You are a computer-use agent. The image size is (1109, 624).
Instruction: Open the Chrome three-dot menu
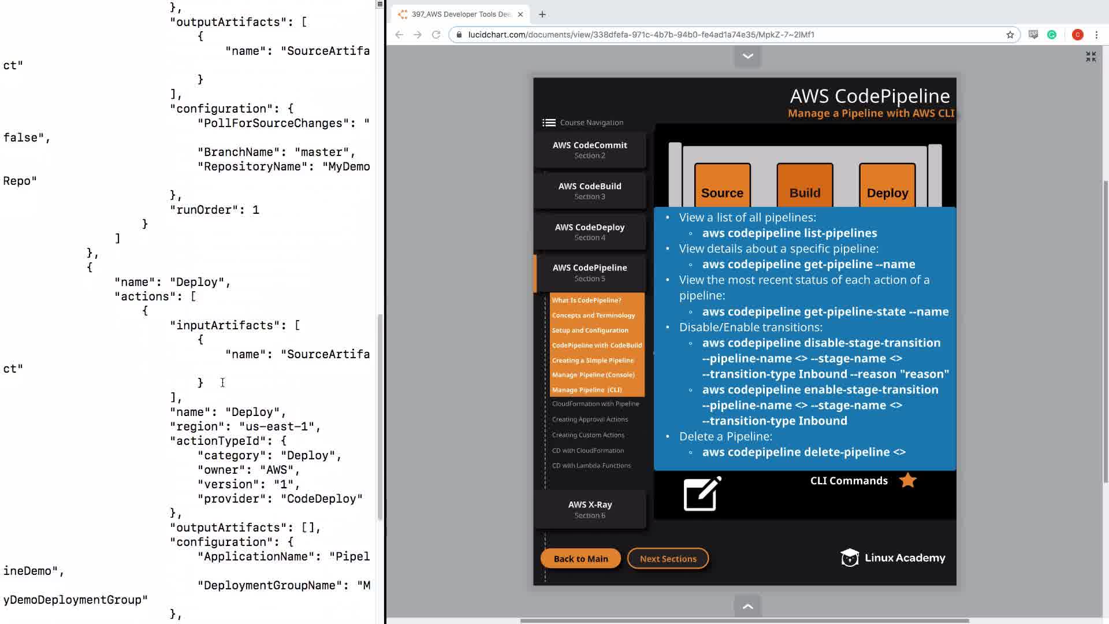1096,35
